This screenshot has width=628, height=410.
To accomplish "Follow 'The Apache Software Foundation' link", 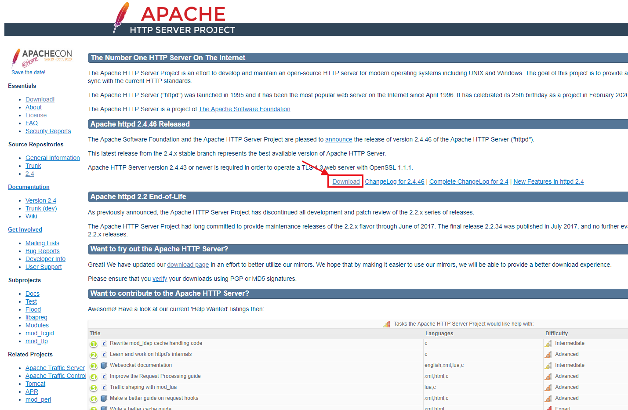I will click(x=244, y=109).
